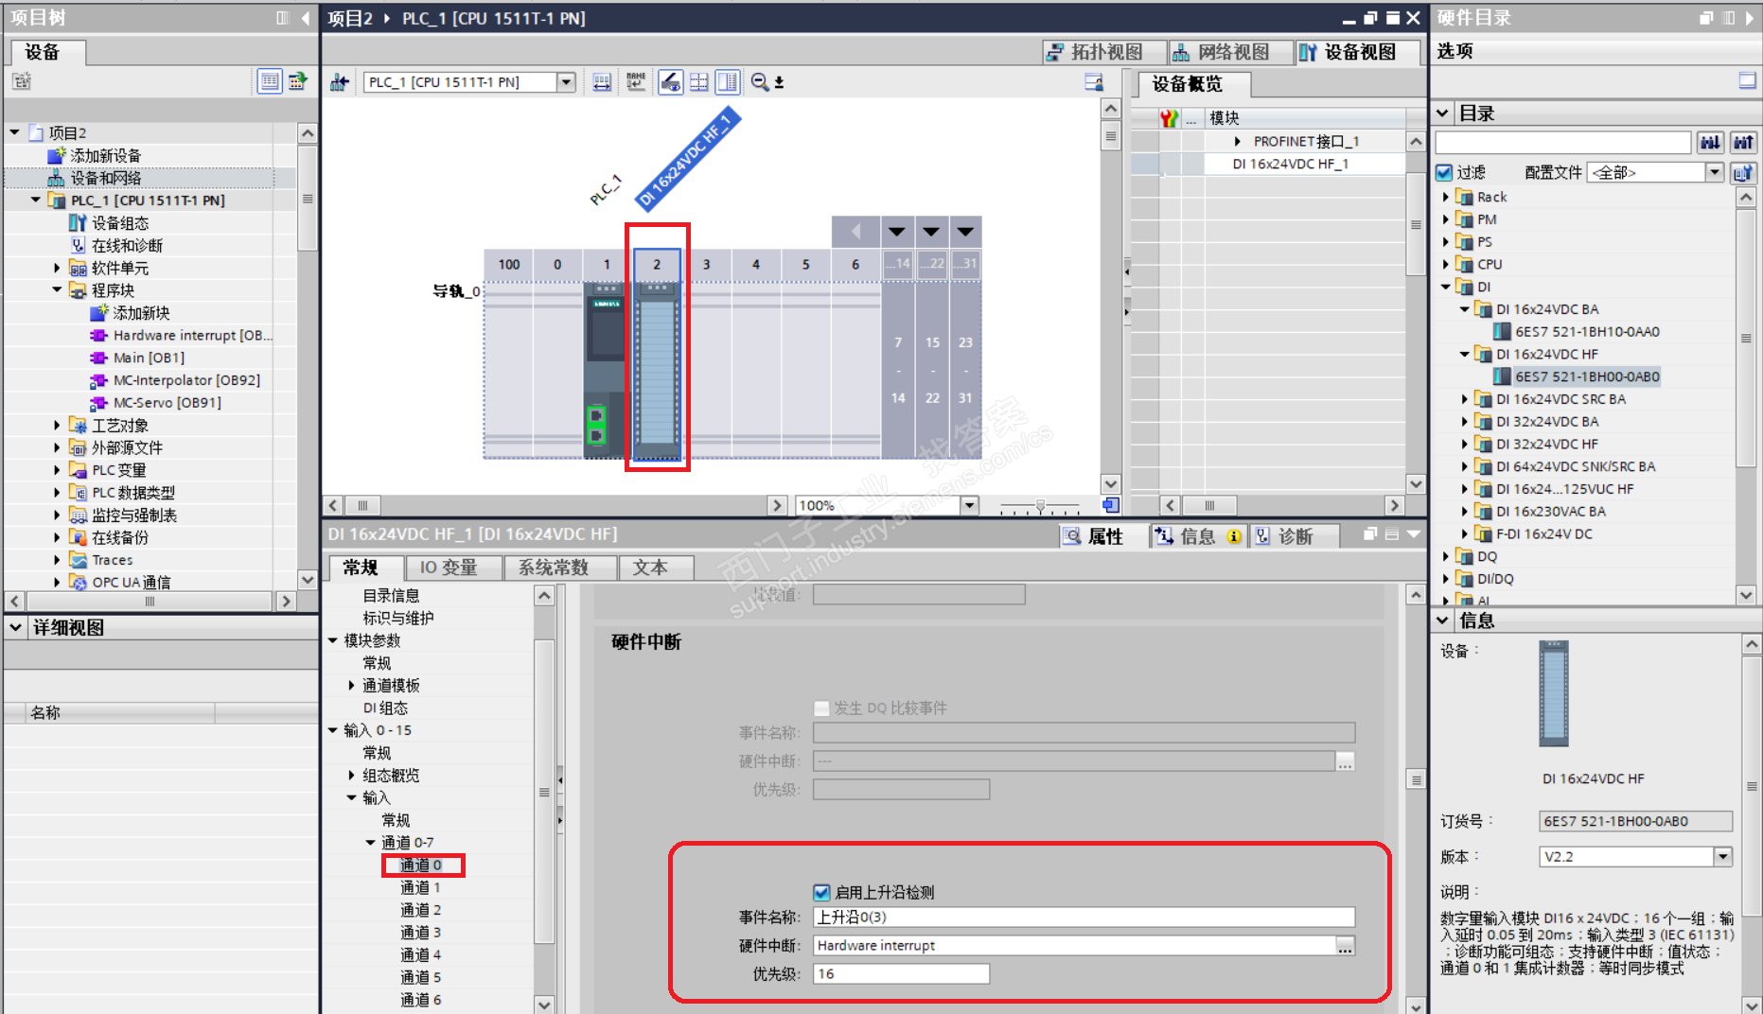This screenshot has width=1763, height=1014.
Task: Expand the Rack folder in catalog
Action: (1446, 197)
